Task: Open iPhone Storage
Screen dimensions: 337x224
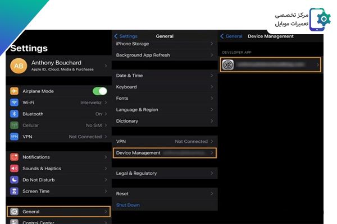Action: 165,44
